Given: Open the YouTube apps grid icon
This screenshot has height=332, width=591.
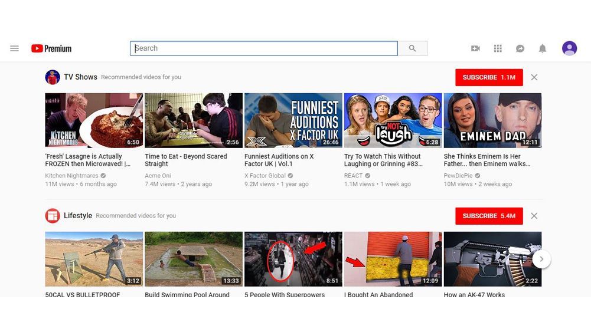Looking at the screenshot, I should click(x=498, y=48).
